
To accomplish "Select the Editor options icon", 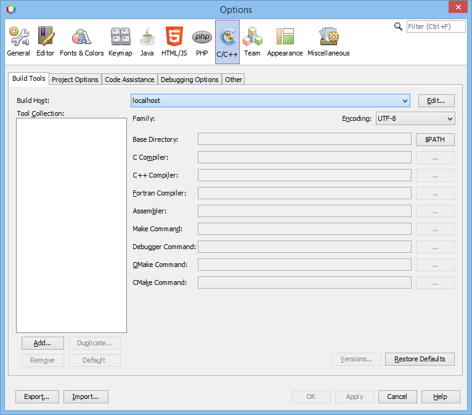I will (x=45, y=41).
